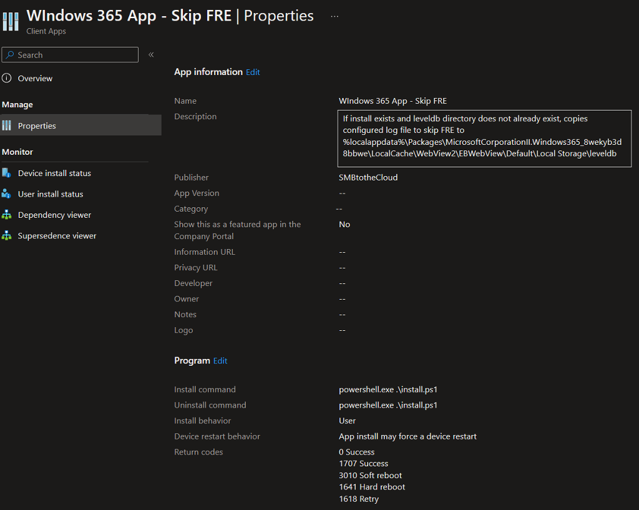Focus the sidebar Search field

75,55
